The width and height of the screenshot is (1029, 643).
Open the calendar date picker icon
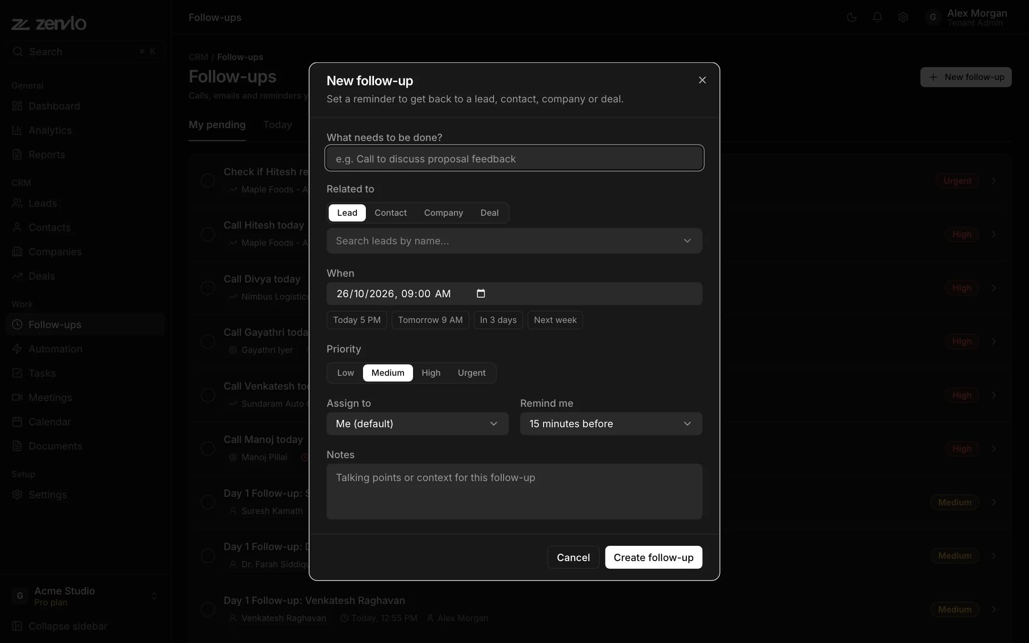(481, 293)
